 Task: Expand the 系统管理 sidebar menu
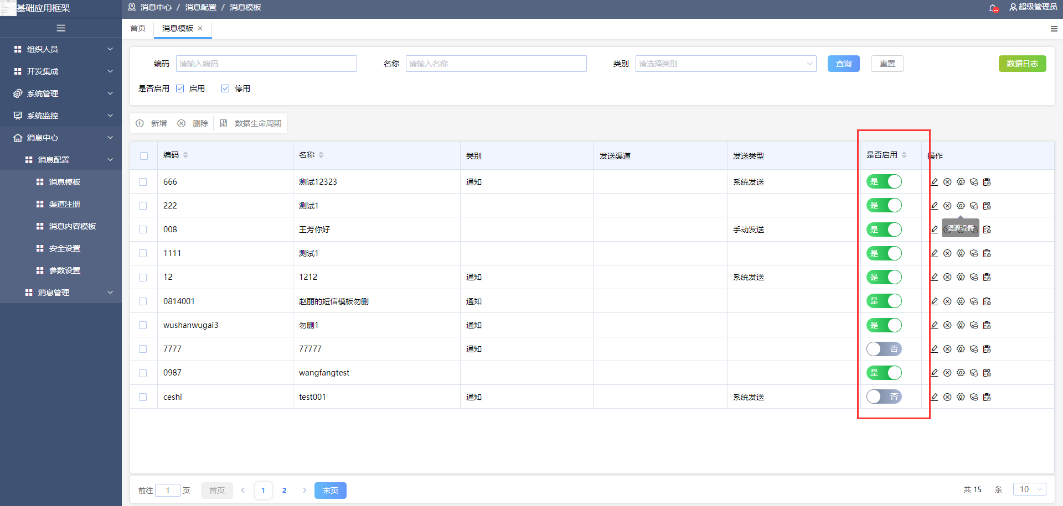point(61,93)
